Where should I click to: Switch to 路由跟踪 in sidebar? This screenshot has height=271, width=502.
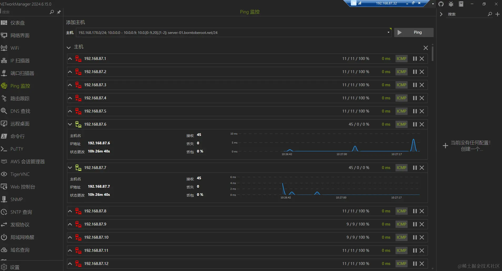tap(20, 99)
